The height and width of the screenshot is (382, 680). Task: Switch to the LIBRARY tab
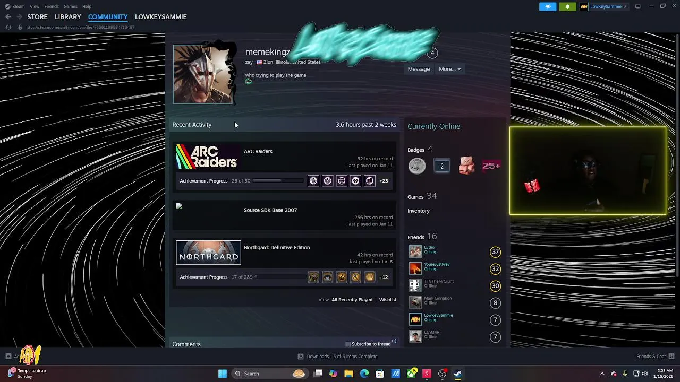click(68, 17)
